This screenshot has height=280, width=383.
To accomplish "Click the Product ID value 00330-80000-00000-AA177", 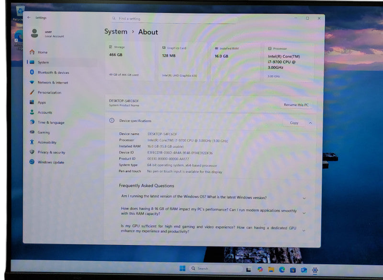I will click(x=168, y=159).
